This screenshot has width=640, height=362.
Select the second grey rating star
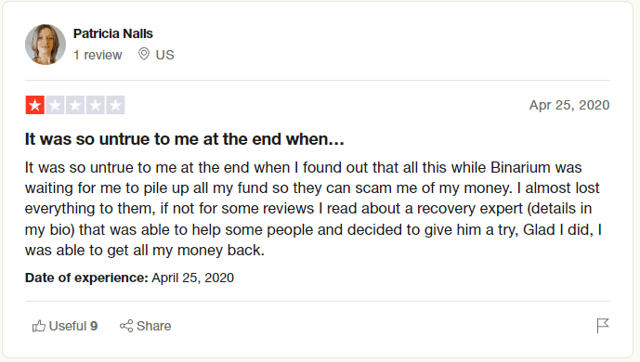(55, 105)
